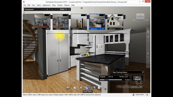The image size is (173, 97).
Task: Click the yellow light marker on counter
Action: [88, 54]
